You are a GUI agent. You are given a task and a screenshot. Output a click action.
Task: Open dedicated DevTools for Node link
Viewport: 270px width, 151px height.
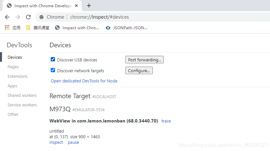[84, 81]
